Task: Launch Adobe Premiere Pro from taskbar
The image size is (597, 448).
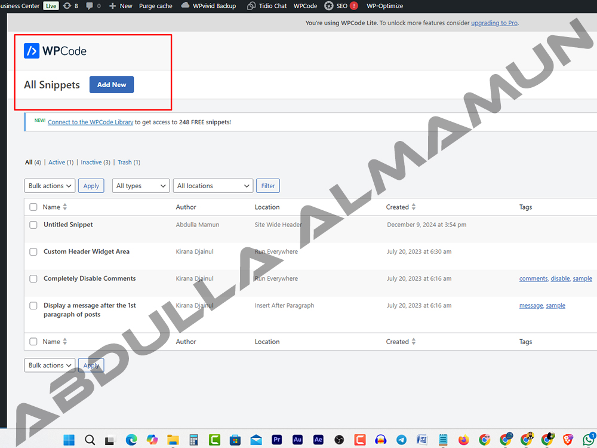Action: tap(276, 440)
